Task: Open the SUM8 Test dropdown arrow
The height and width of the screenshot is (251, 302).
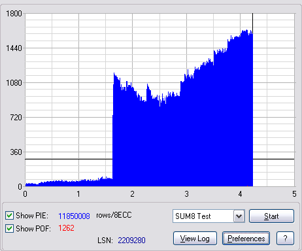Action: pyautogui.click(x=239, y=216)
